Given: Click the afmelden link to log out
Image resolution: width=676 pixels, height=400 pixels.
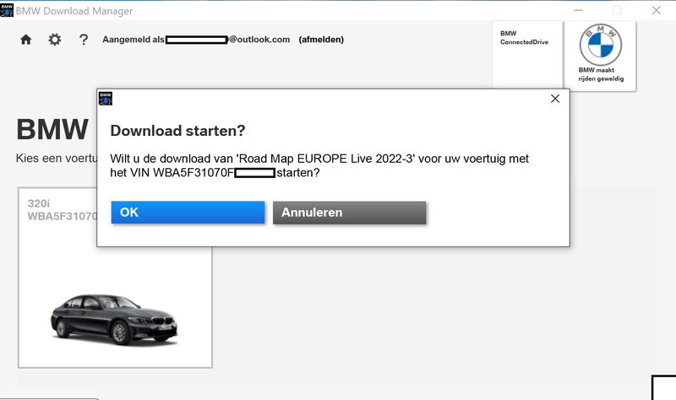Looking at the screenshot, I should click(321, 40).
